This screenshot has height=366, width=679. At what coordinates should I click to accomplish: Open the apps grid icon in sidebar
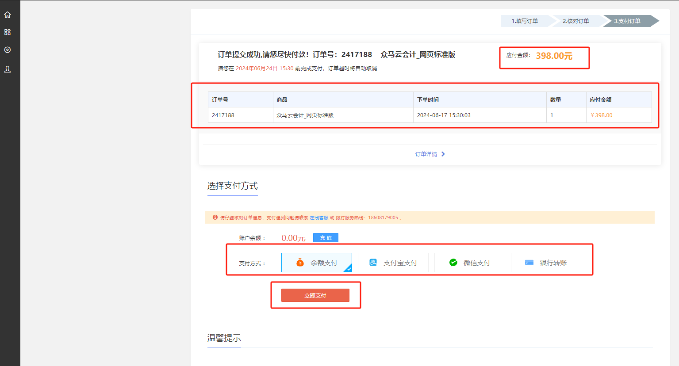pos(8,32)
